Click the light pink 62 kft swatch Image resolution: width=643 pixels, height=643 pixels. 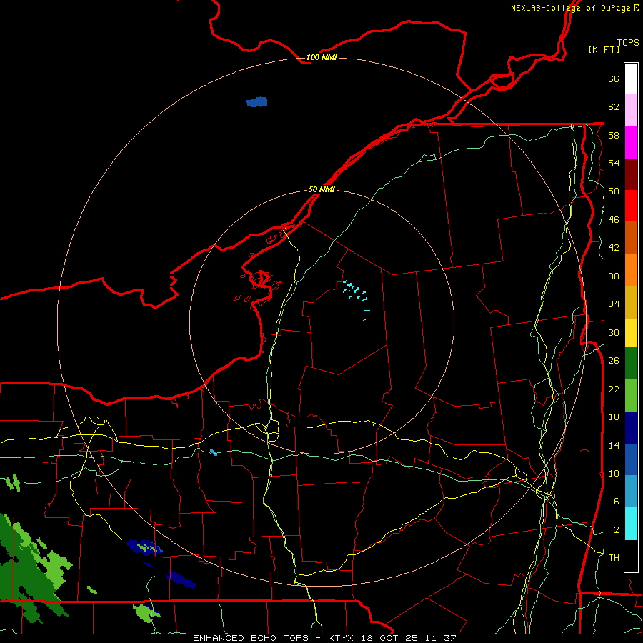pos(631,110)
